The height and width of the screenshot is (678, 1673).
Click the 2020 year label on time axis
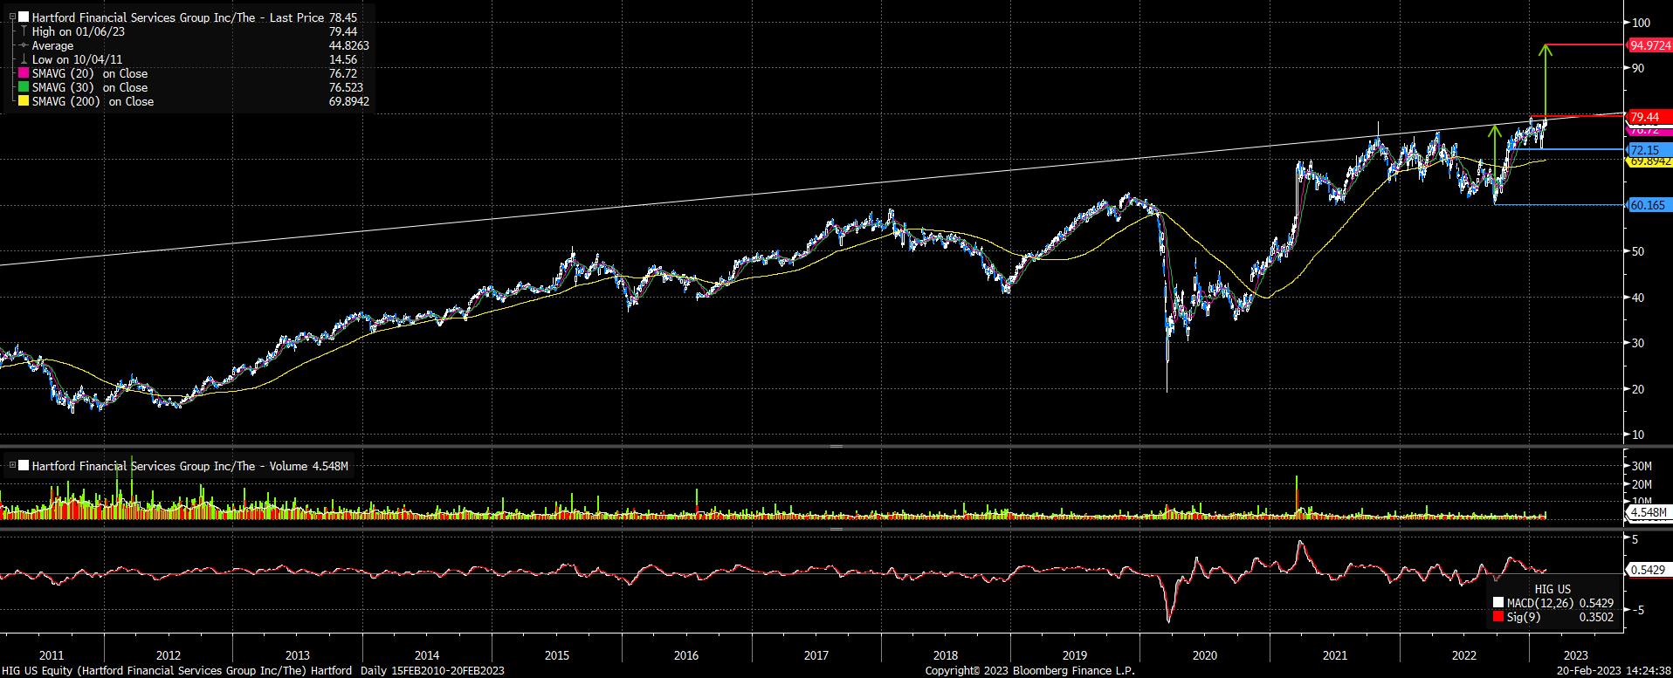click(1204, 655)
